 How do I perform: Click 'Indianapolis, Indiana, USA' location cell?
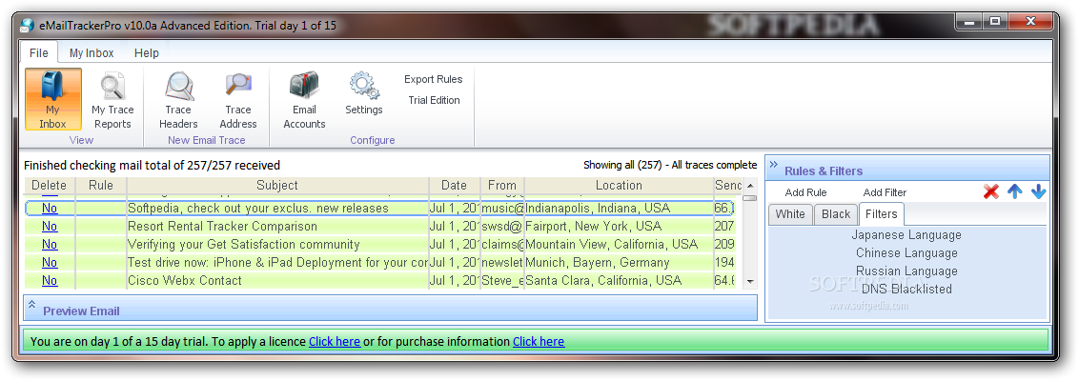coord(598,208)
